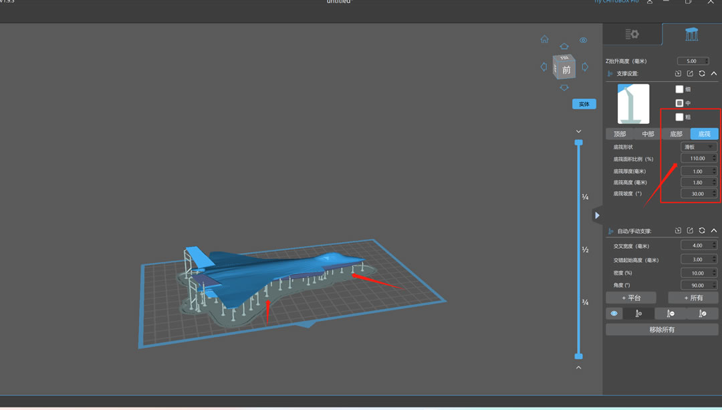
Task: Click the top handle of layer slider
Action: (x=579, y=143)
